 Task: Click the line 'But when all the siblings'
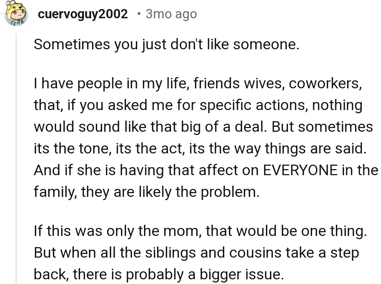(196, 253)
